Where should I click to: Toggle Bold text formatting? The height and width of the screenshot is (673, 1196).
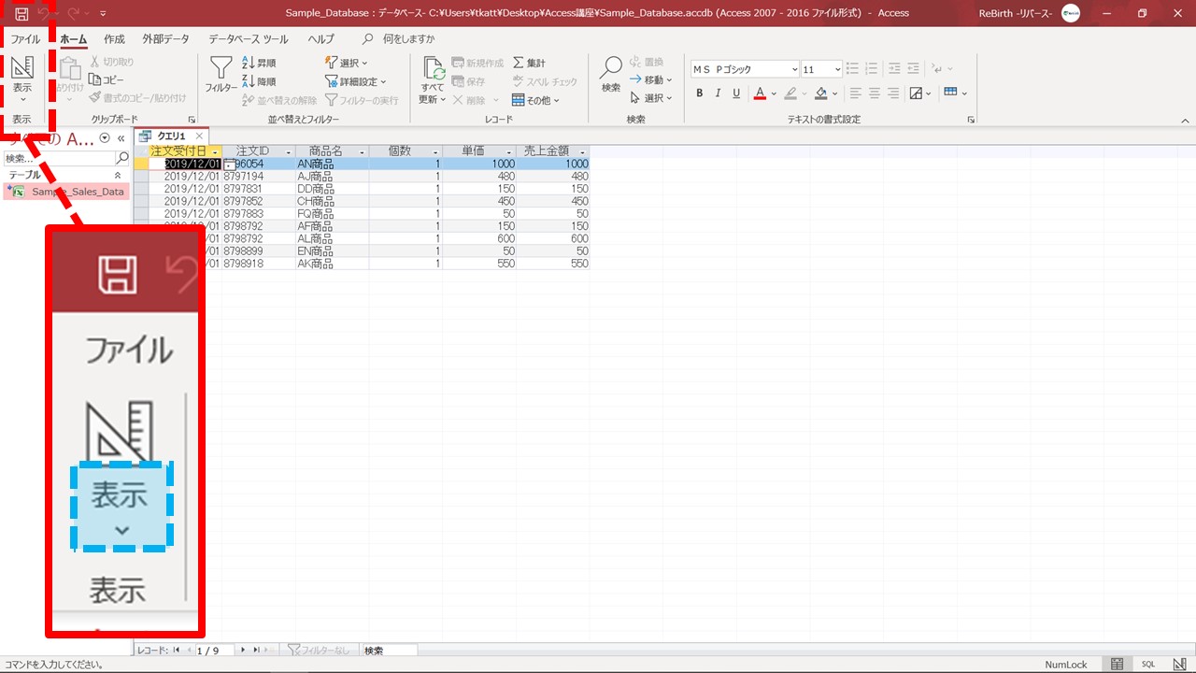tap(700, 93)
